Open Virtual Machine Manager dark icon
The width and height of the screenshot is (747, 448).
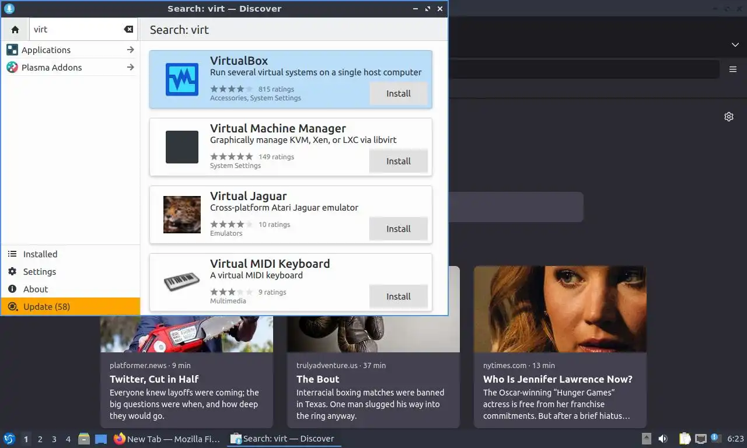click(182, 147)
